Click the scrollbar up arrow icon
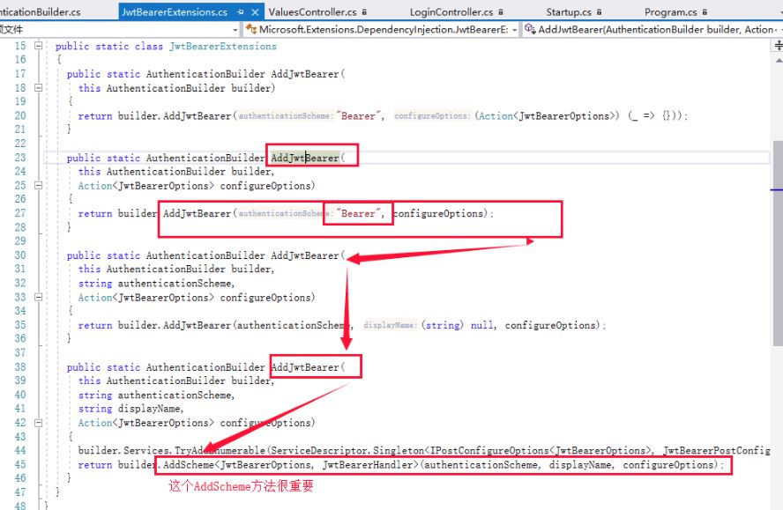 [x=777, y=60]
